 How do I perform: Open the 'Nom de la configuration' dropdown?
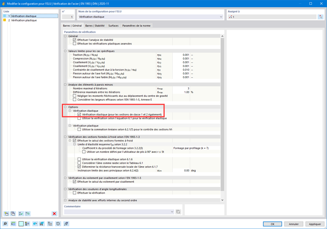tap(221, 17)
